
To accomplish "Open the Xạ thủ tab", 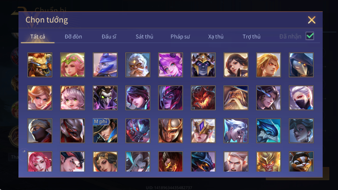I will pos(216,37).
